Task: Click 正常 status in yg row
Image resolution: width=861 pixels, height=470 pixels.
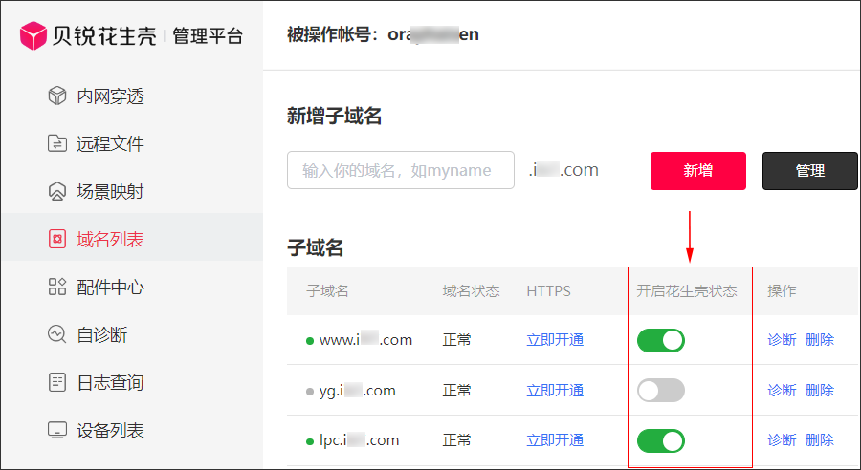Action: 457,391
